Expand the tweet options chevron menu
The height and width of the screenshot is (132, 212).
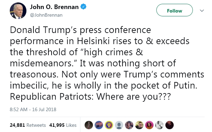point(202,10)
